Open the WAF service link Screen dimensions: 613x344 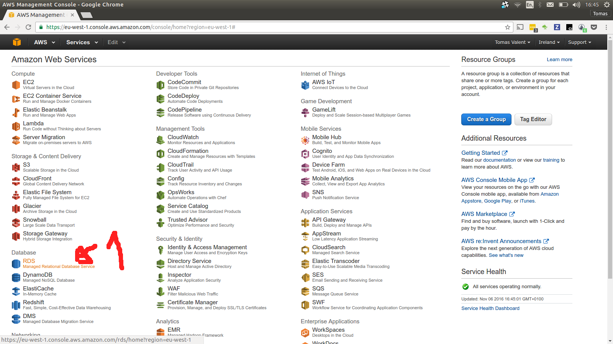[174, 289]
